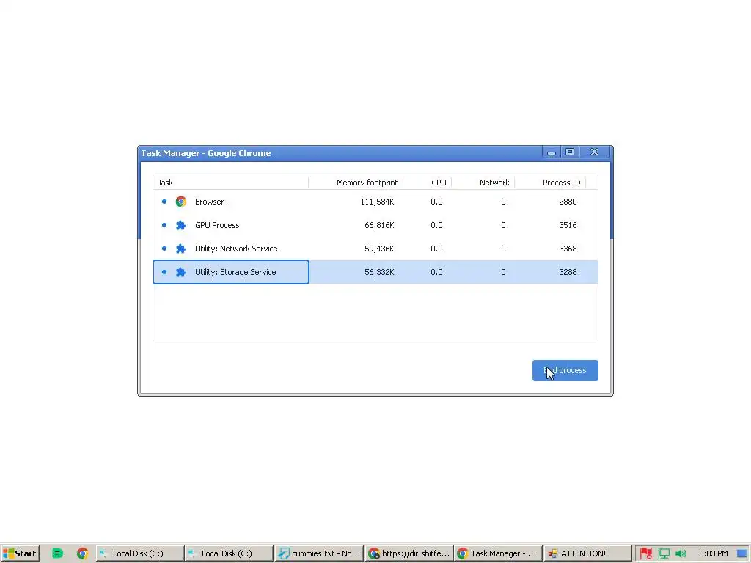751x563 pixels.
Task: Close the Task Manager window
Action: [x=594, y=152]
